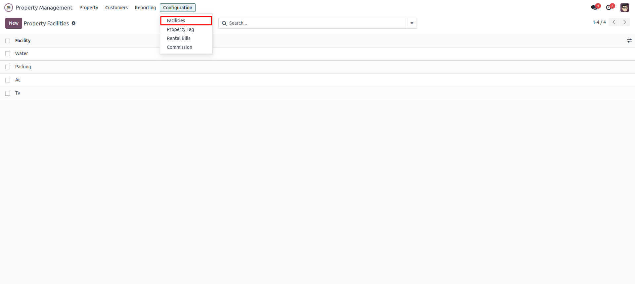The height and width of the screenshot is (284, 635).
Task: Expand the search options dropdown arrow
Action: [x=412, y=23]
